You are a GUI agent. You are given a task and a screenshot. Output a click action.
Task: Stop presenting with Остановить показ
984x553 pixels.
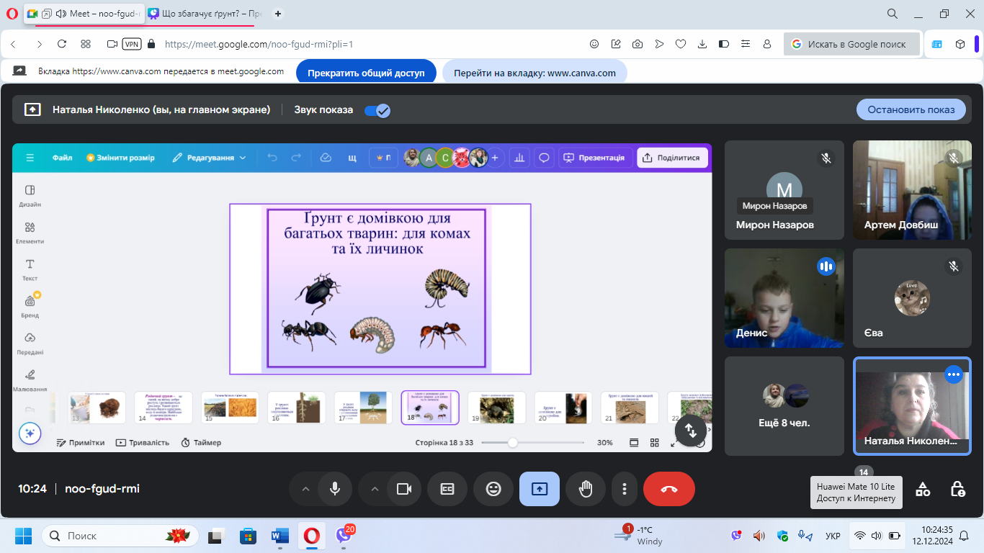point(911,109)
